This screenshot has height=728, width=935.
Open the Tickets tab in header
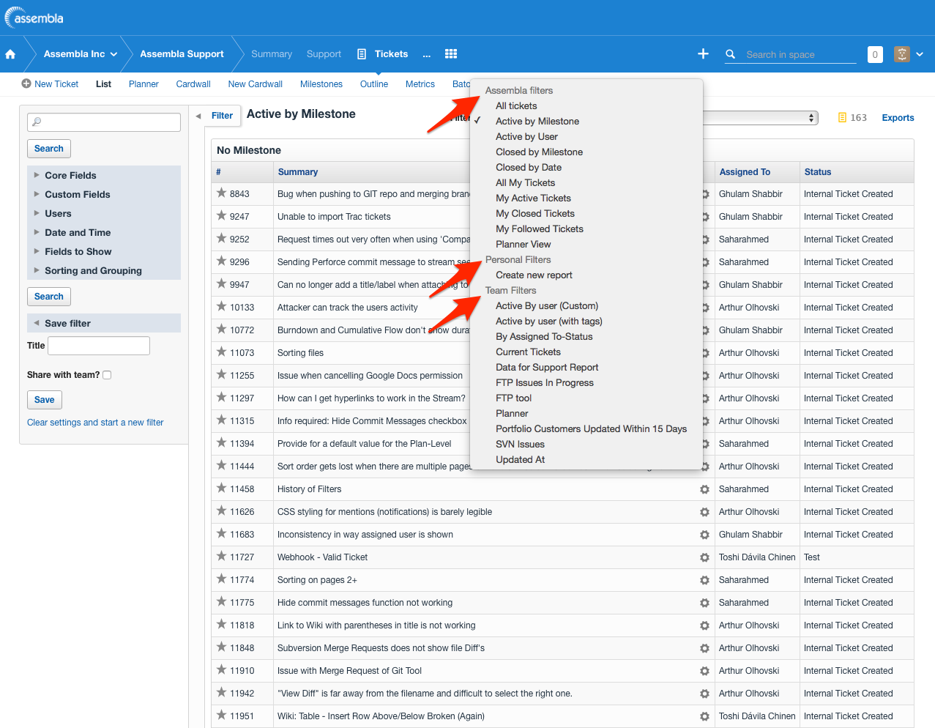pos(391,54)
